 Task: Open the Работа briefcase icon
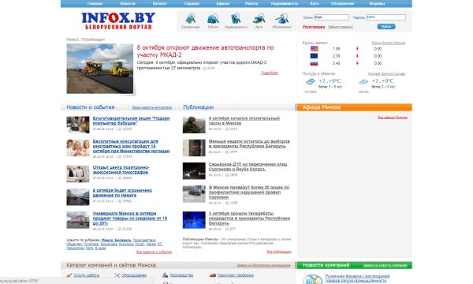click(x=213, y=19)
